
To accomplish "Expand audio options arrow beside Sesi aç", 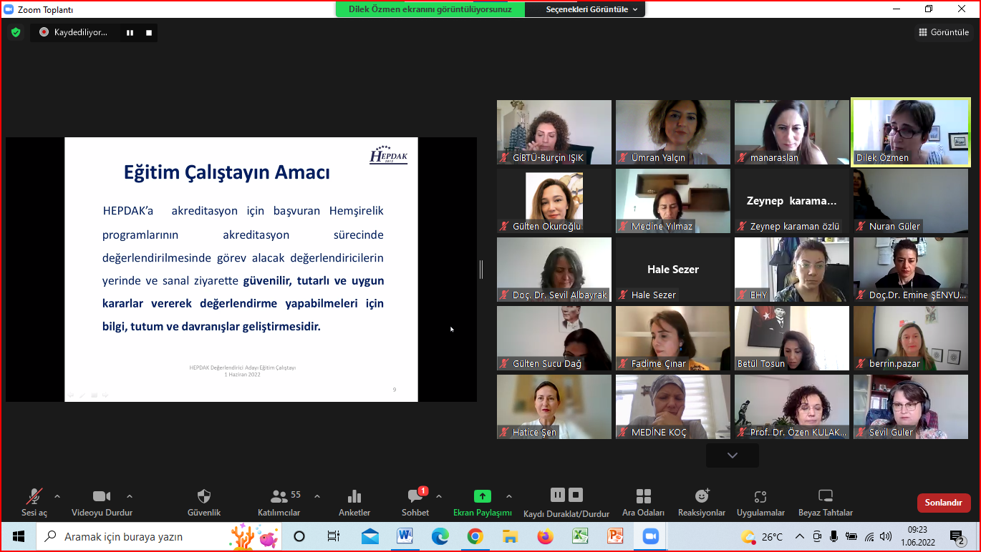I will [57, 496].
